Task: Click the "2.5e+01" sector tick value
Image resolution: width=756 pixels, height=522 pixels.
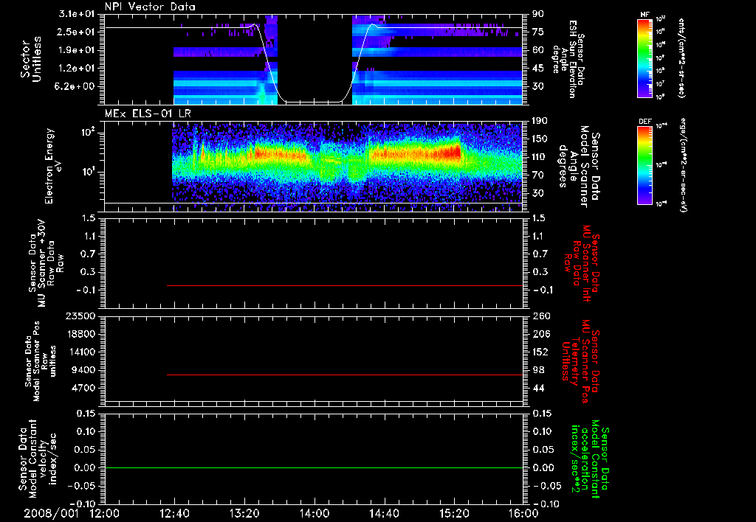Action: 77,32
